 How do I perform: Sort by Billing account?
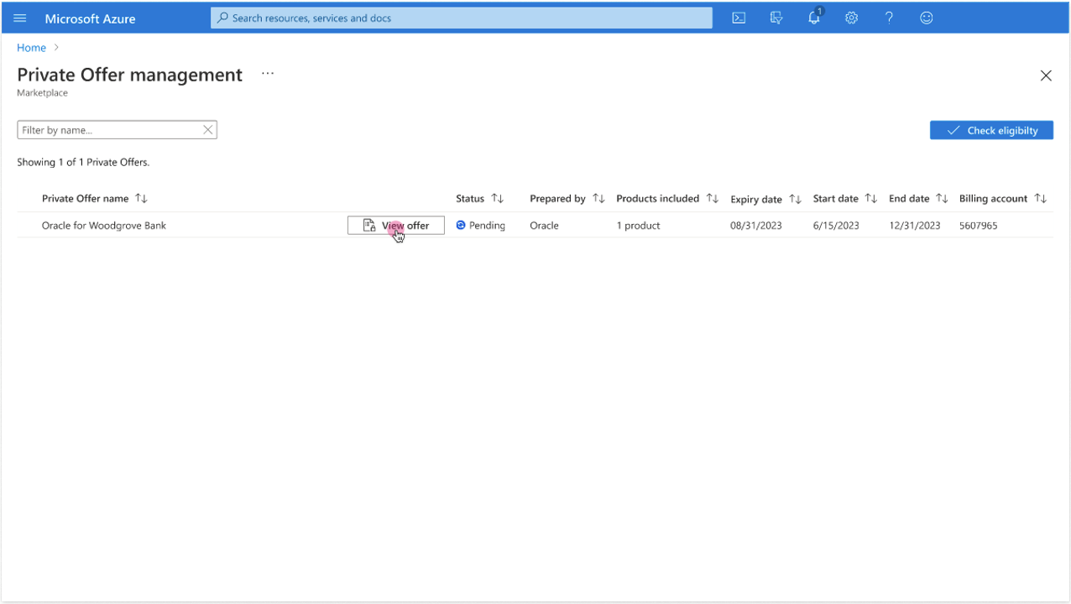click(1041, 198)
